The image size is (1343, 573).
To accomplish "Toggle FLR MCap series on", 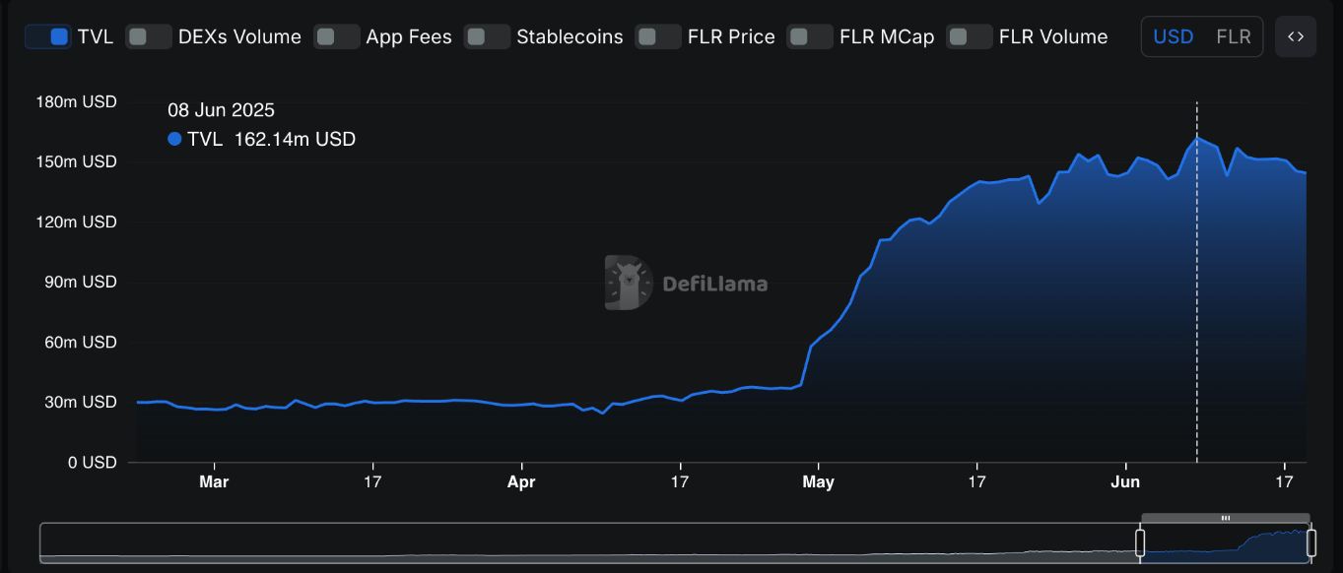I will [810, 36].
